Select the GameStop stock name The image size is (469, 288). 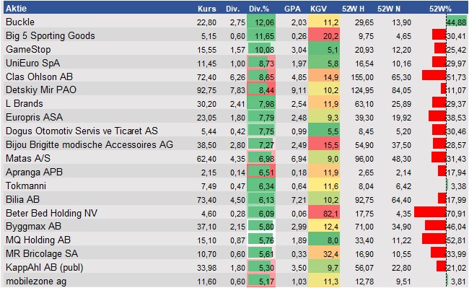click(x=28, y=49)
